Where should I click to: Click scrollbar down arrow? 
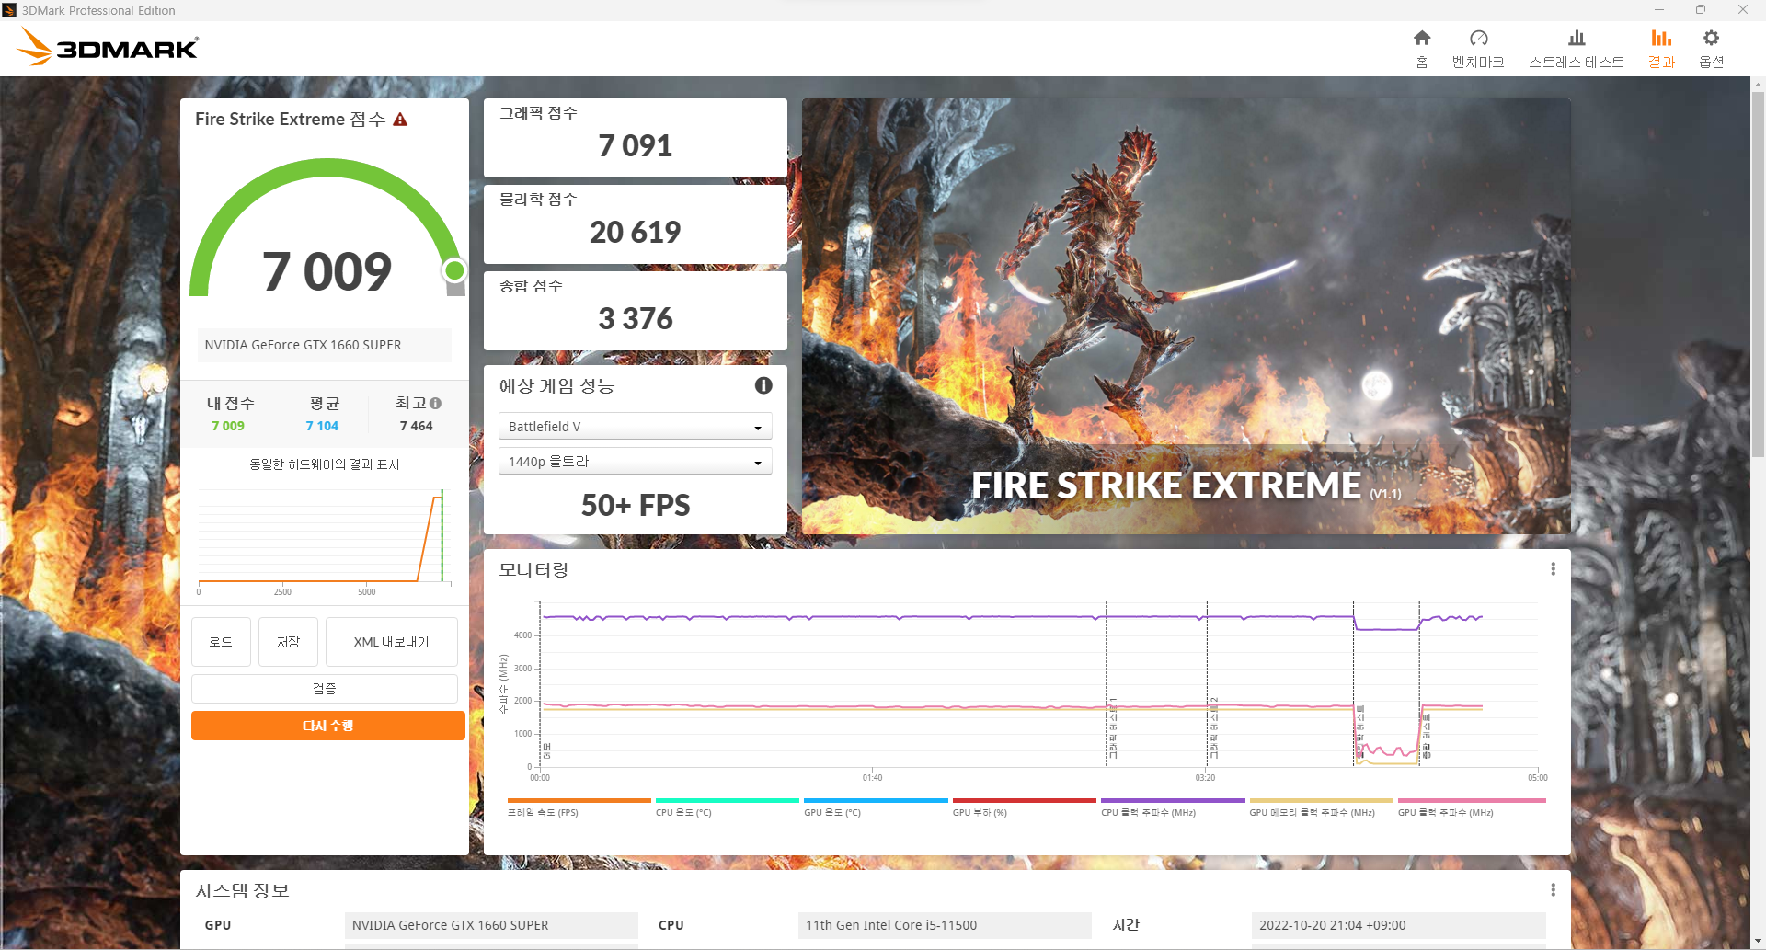click(1758, 942)
